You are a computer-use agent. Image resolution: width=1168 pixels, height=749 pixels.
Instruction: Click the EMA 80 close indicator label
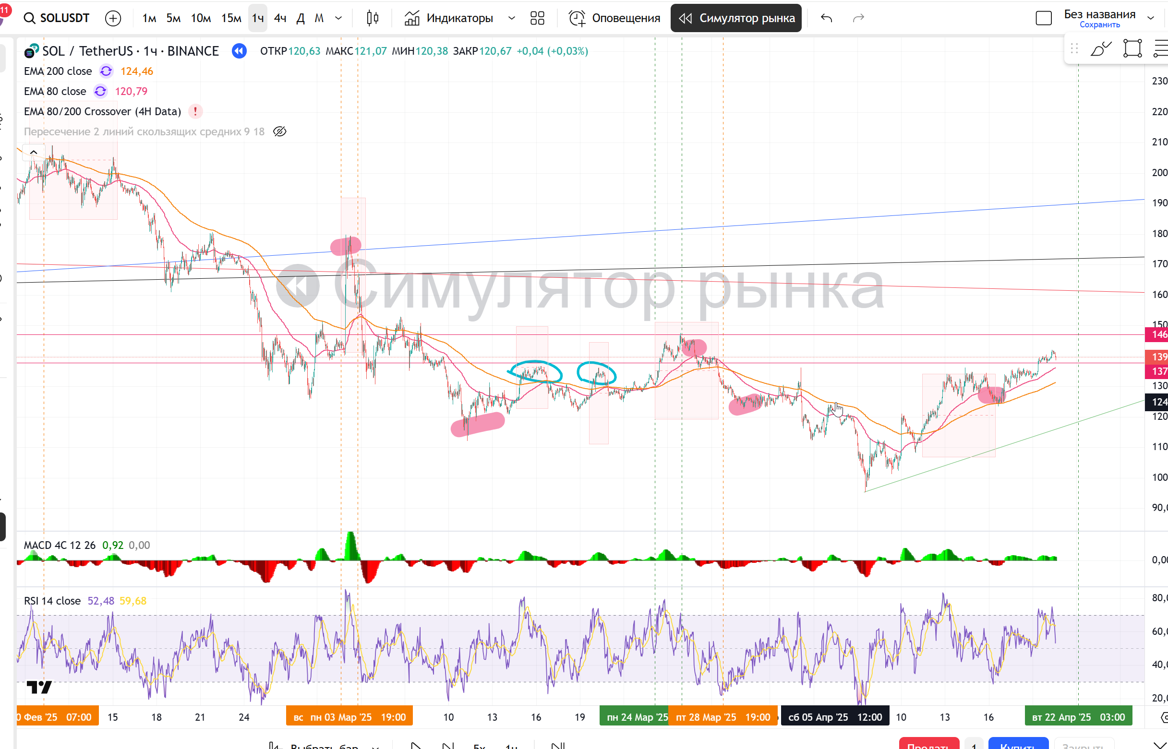coord(55,91)
